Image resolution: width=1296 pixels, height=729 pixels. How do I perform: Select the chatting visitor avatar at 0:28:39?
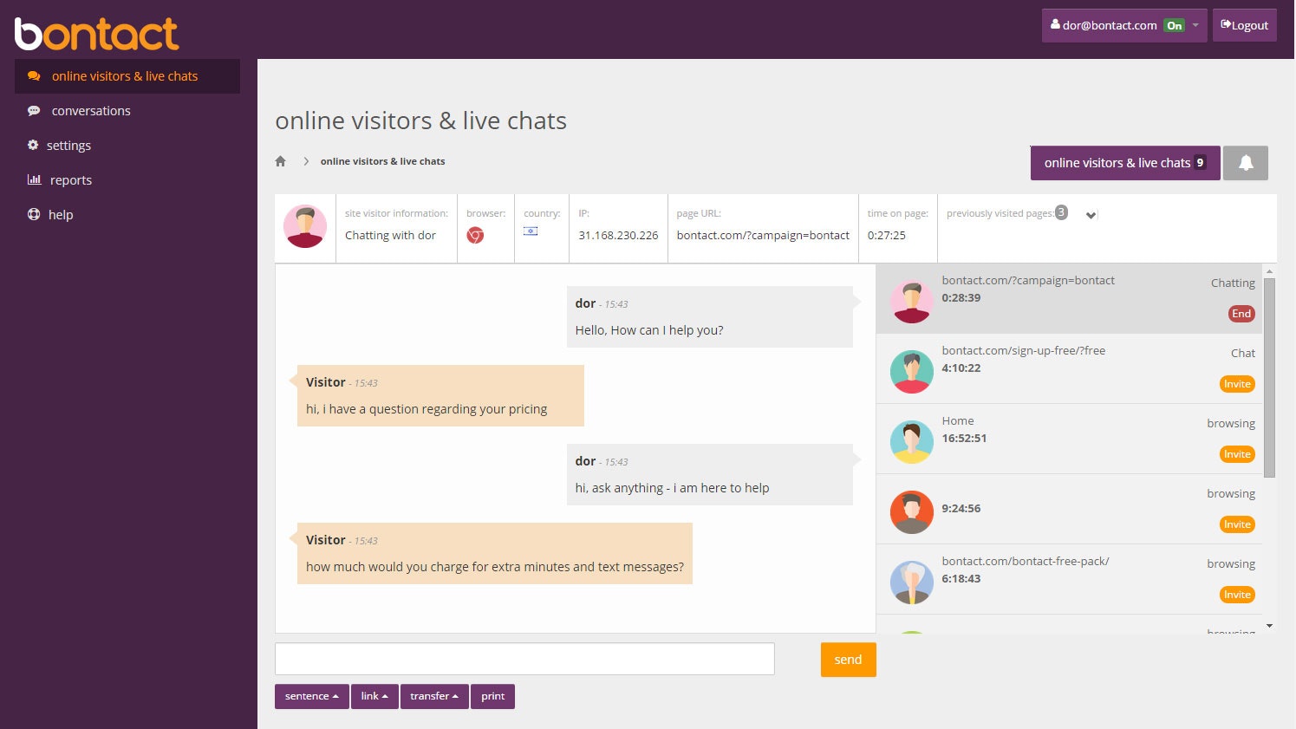pos(912,302)
